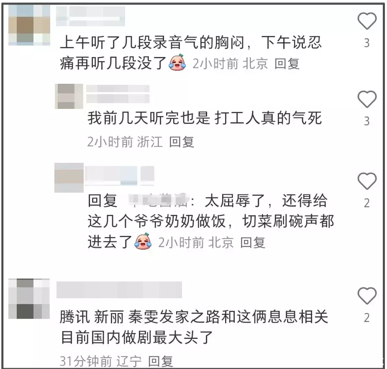This screenshot has width=387, height=369.
Task: Like the comment about 上午听了几段录音
Action: pyautogui.click(x=367, y=21)
